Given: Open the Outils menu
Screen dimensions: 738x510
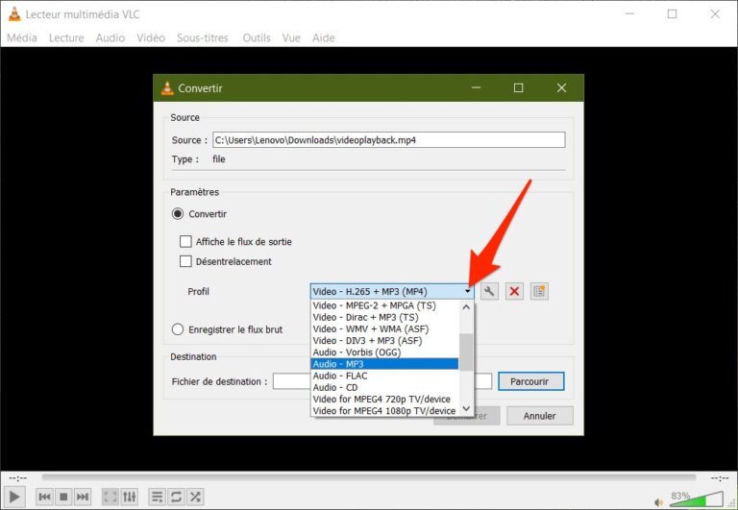Looking at the screenshot, I should click(x=257, y=38).
